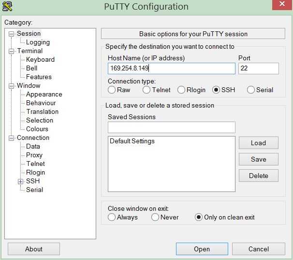Load the selected saved session
The width and height of the screenshot is (293, 260).
point(259,143)
